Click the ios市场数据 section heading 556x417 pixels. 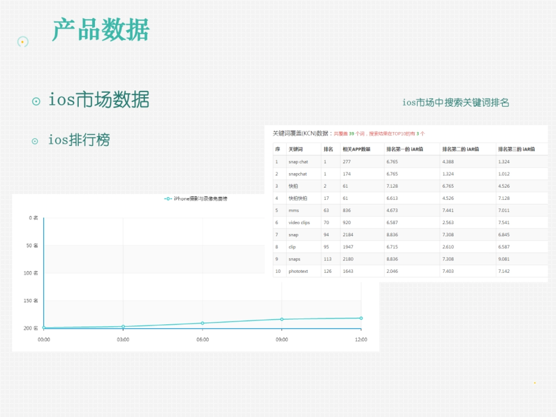(x=100, y=100)
